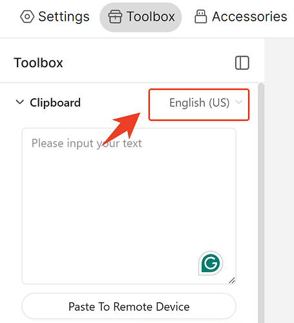This screenshot has width=294, height=323.
Task: Click the Accessories plug icon
Action: (201, 17)
